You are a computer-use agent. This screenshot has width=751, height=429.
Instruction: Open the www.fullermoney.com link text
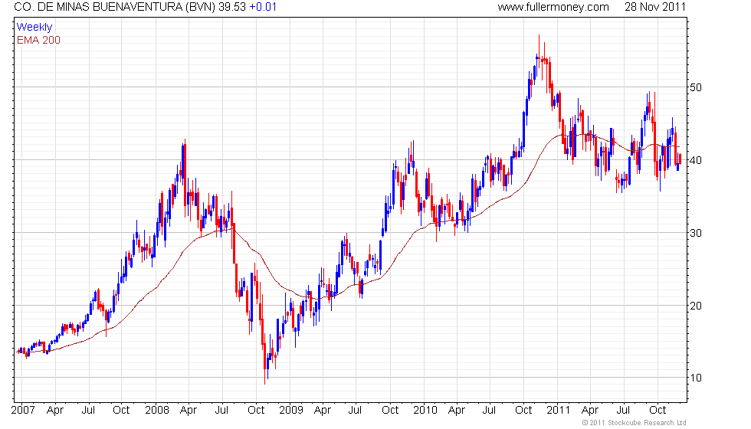(x=553, y=7)
